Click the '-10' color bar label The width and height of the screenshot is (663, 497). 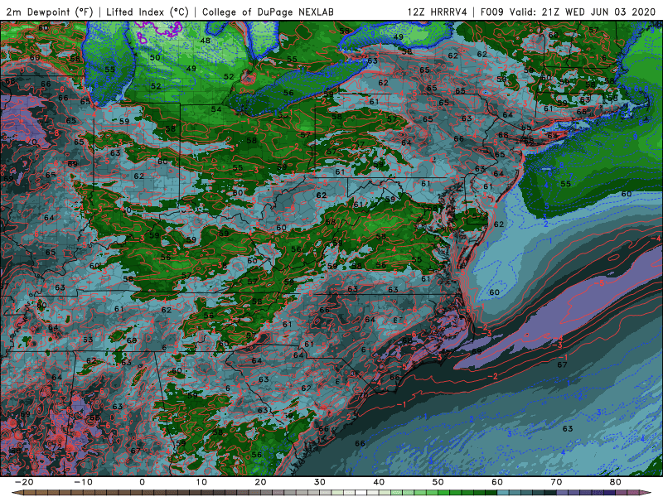[x=84, y=482]
